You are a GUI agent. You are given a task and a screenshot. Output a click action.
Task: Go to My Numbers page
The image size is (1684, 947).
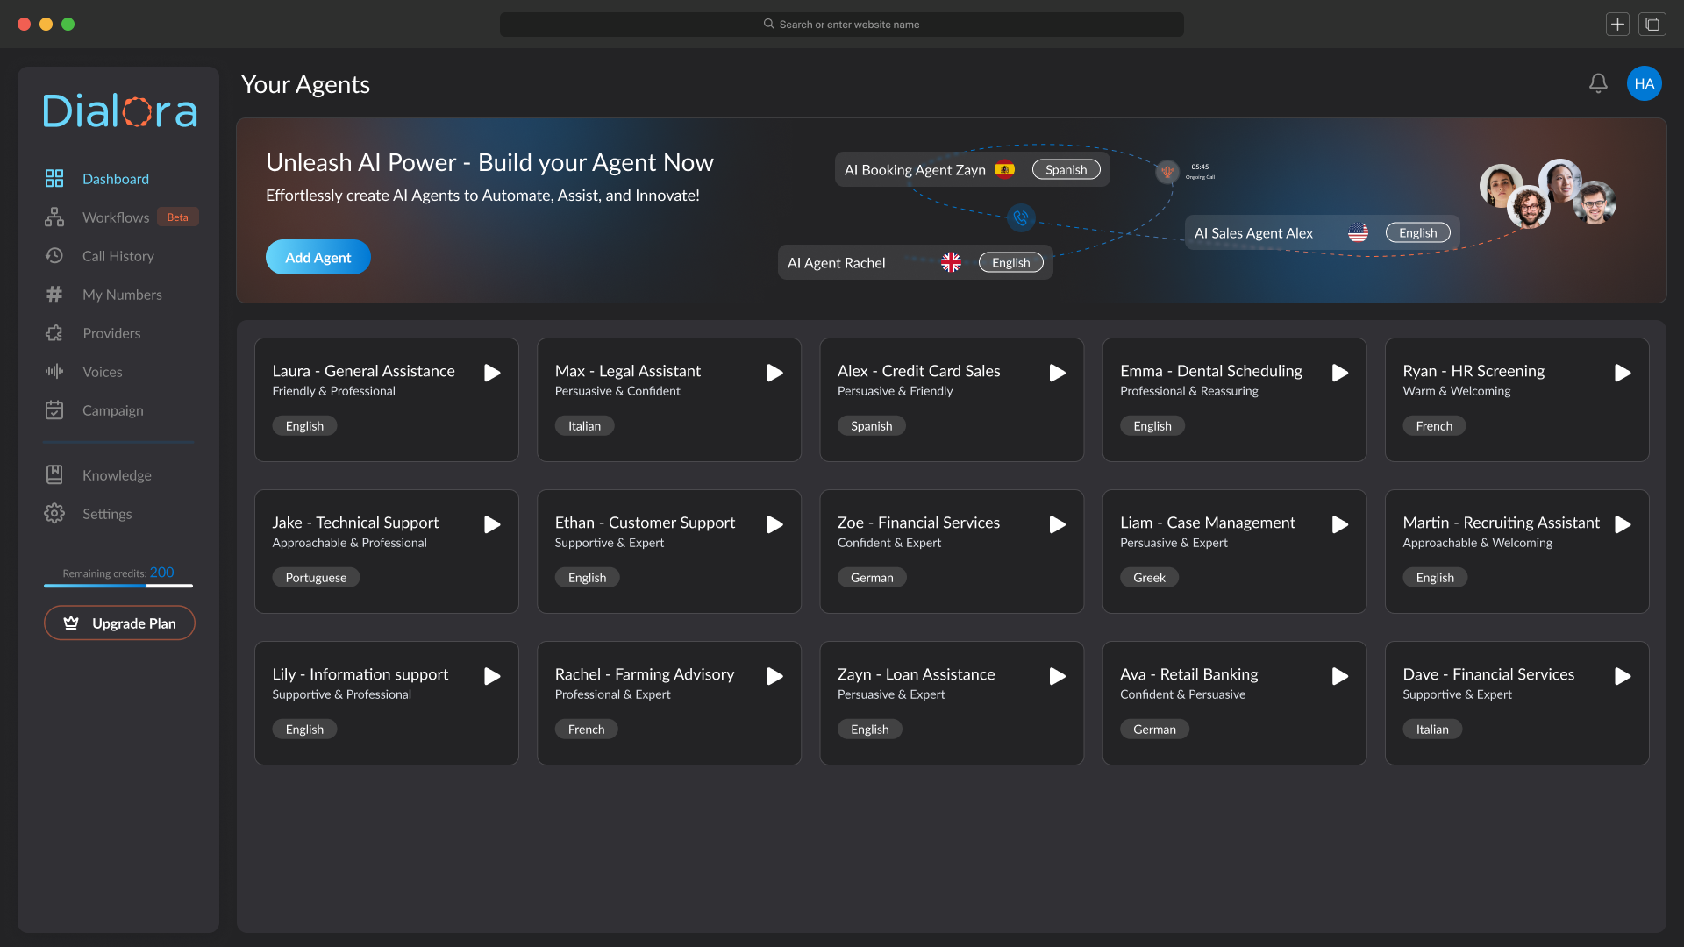[x=122, y=295]
